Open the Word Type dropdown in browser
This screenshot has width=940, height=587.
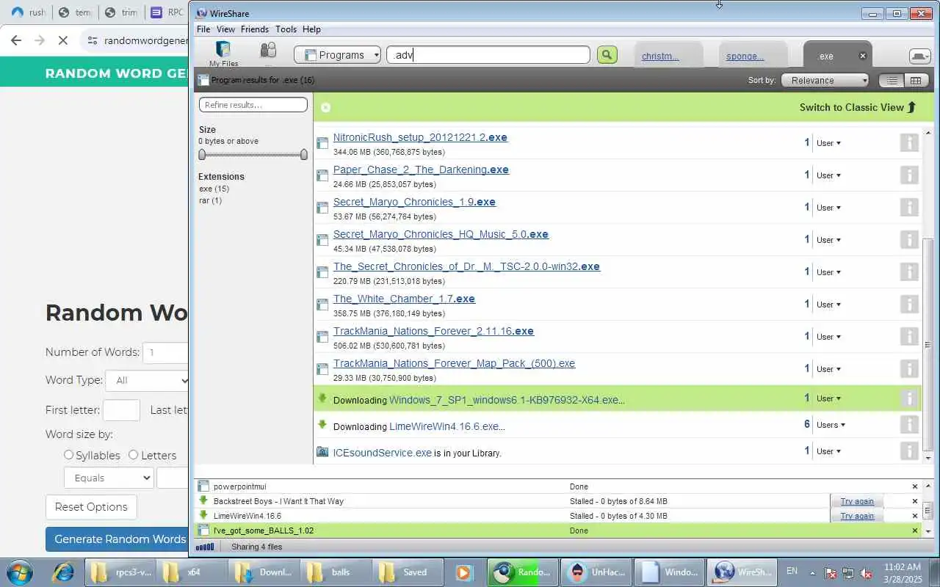click(x=148, y=380)
